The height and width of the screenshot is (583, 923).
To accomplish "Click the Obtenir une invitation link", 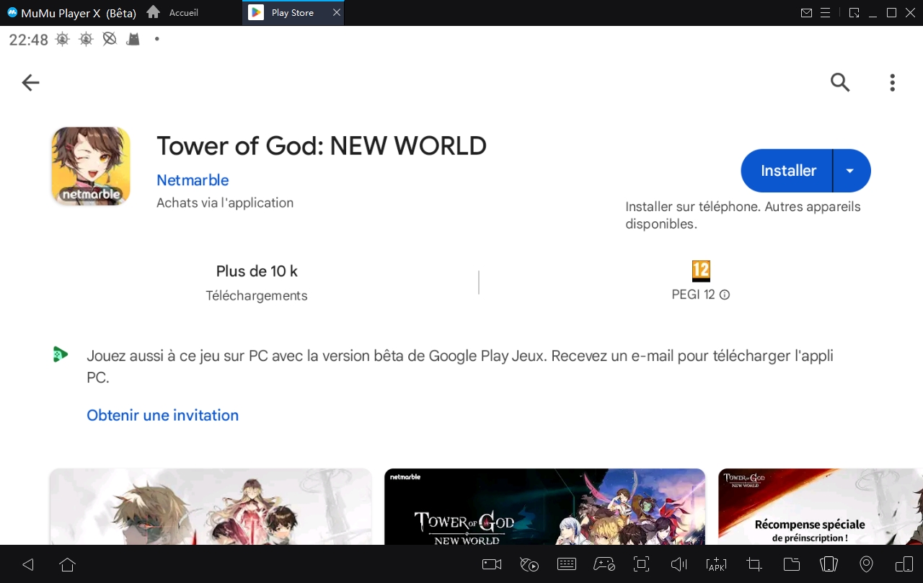I will click(x=162, y=415).
